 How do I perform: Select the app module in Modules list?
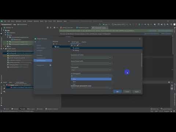coord(62,47)
